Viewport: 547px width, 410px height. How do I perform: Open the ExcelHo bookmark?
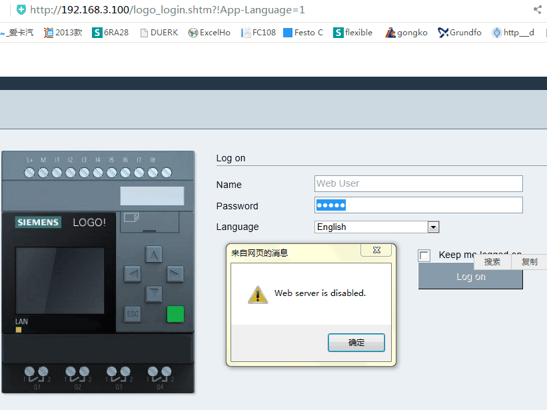[209, 33]
